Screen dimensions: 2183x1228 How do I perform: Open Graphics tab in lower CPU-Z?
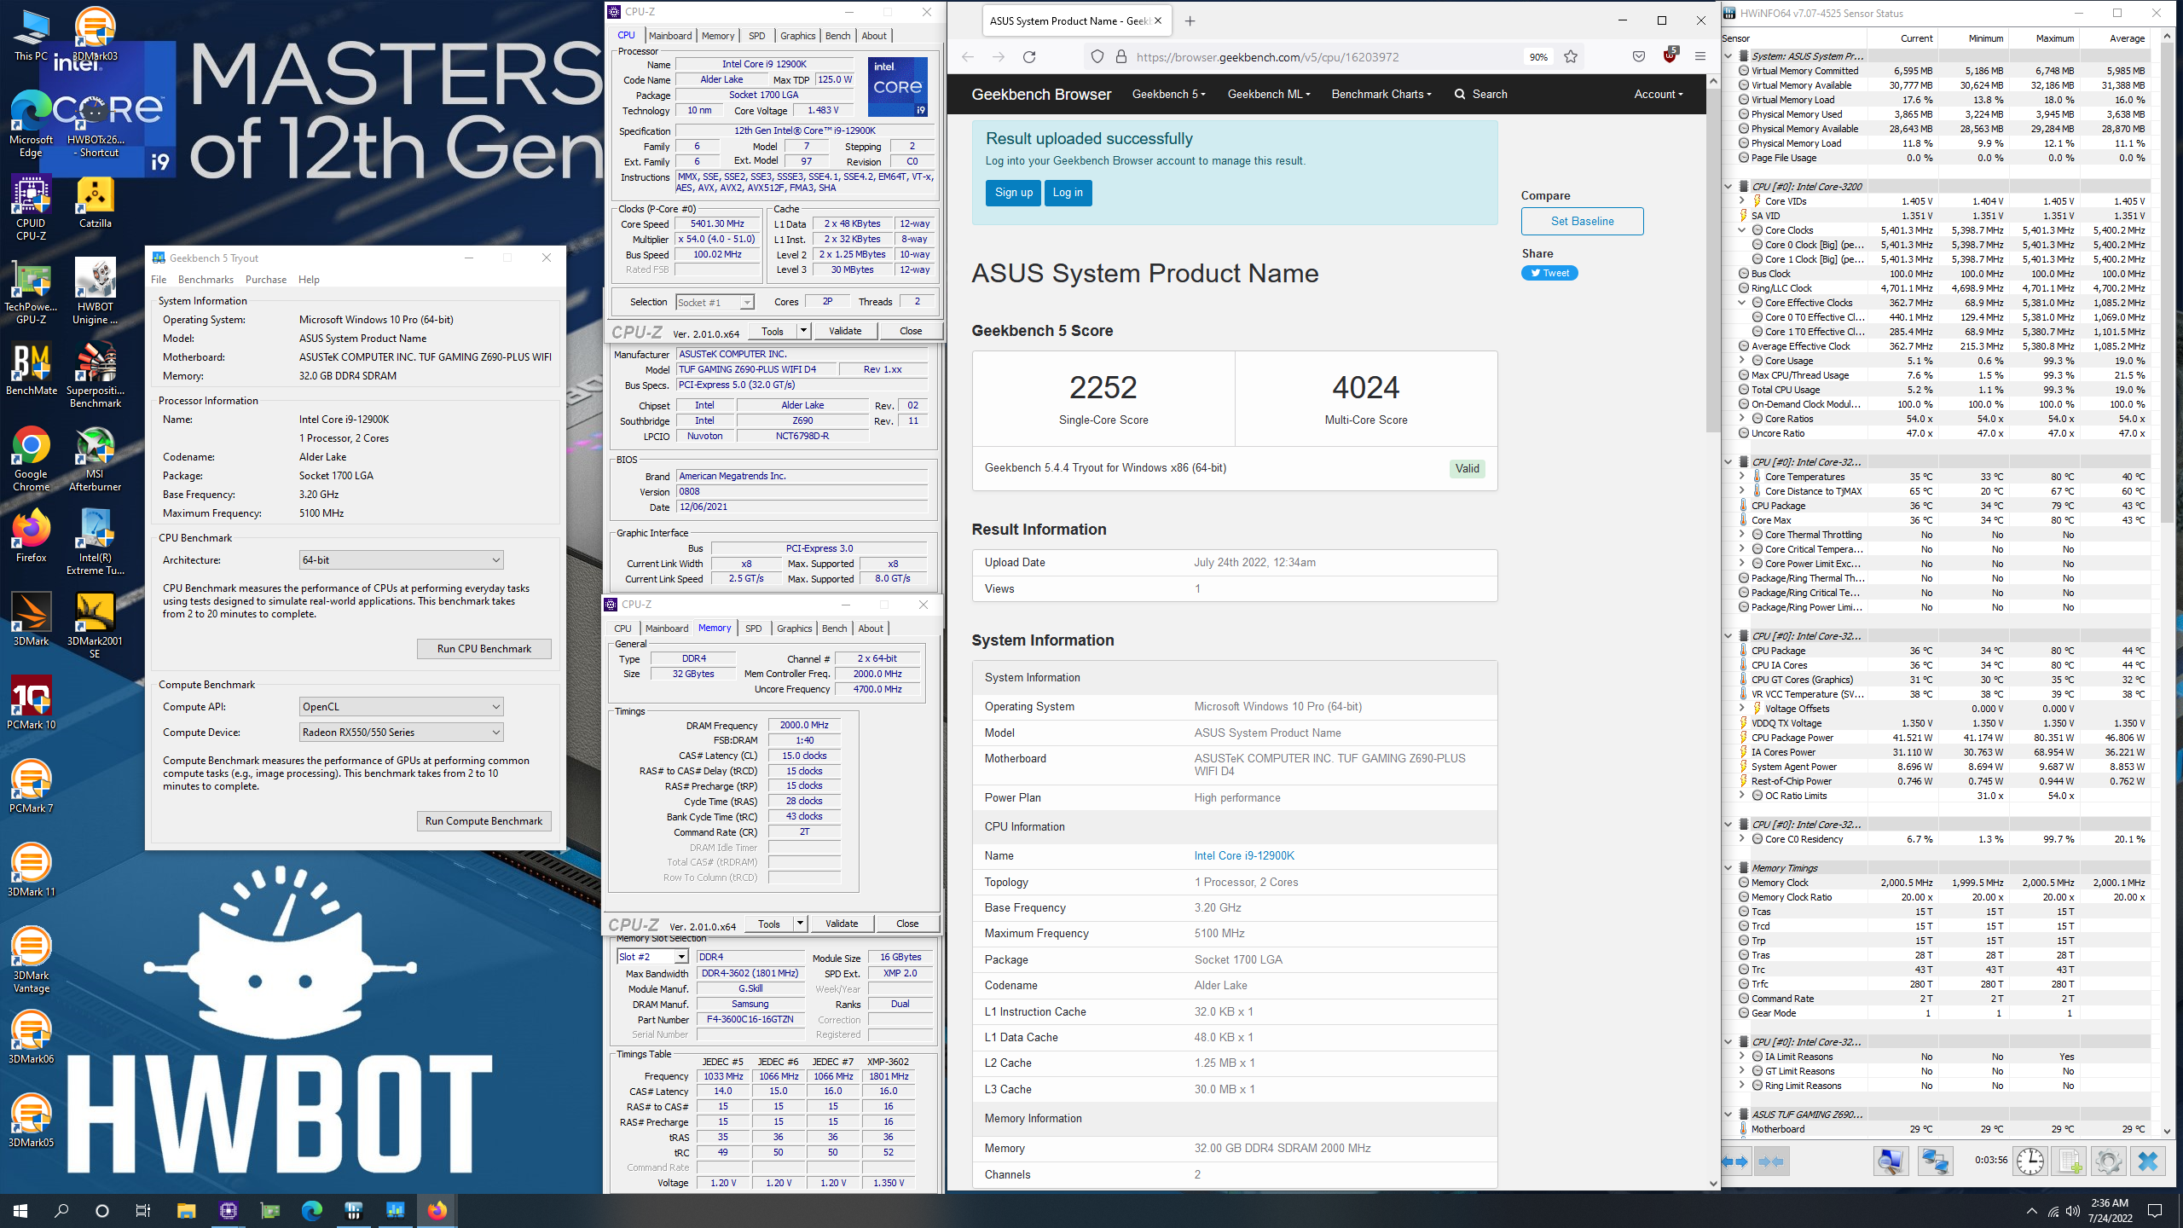(794, 628)
